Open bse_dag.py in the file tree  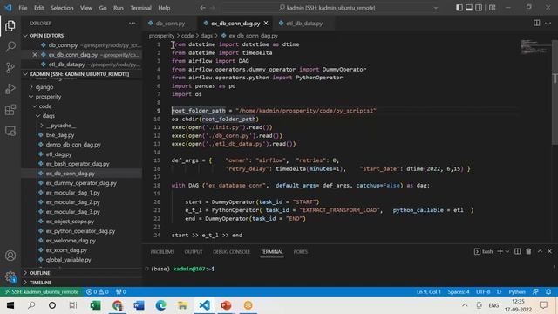60,135
